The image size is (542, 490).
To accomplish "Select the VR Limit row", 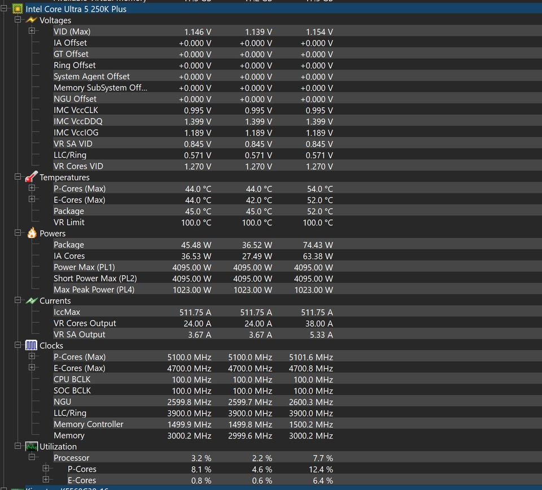I will tap(298, 222).
